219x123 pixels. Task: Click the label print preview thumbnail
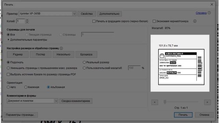tap(181, 67)
